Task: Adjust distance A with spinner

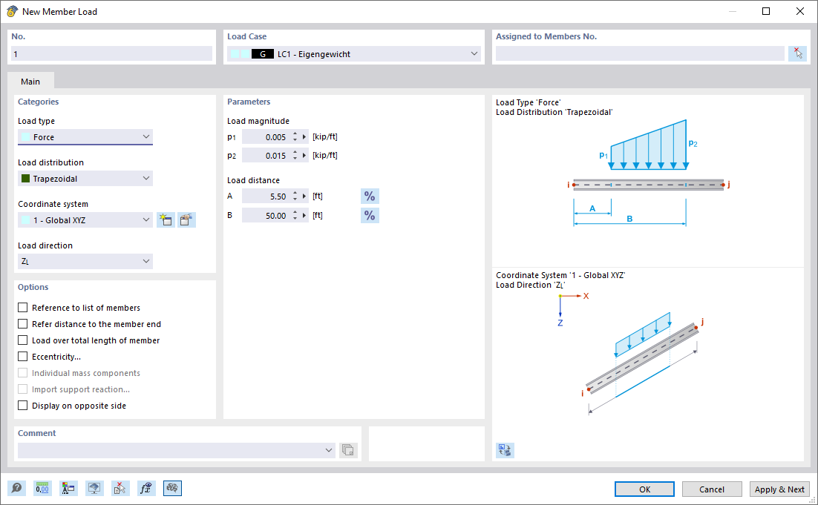Action: click(295, 197)
